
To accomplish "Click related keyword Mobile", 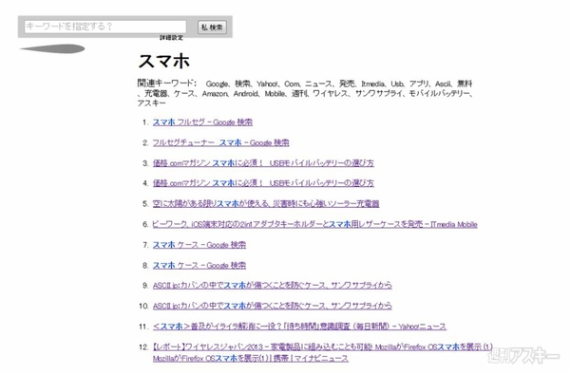I will 275,94.
